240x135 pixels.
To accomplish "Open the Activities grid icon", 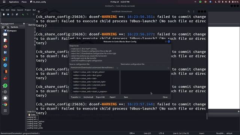I will (x=4, y=2).
